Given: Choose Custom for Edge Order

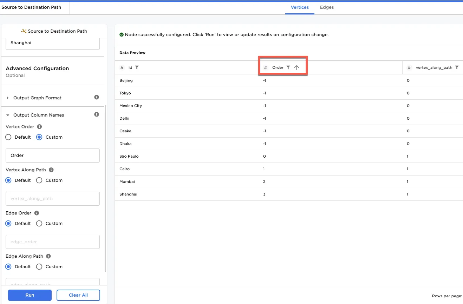Looking at the screenshot, I should [x=39, y=223].
